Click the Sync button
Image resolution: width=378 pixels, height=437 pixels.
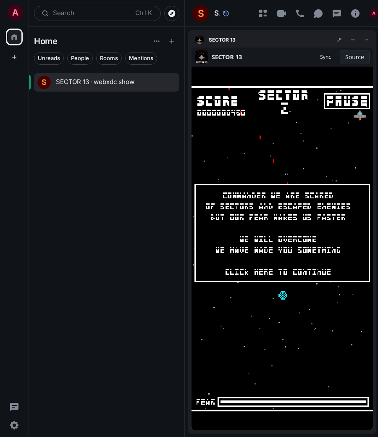[325, 57]
